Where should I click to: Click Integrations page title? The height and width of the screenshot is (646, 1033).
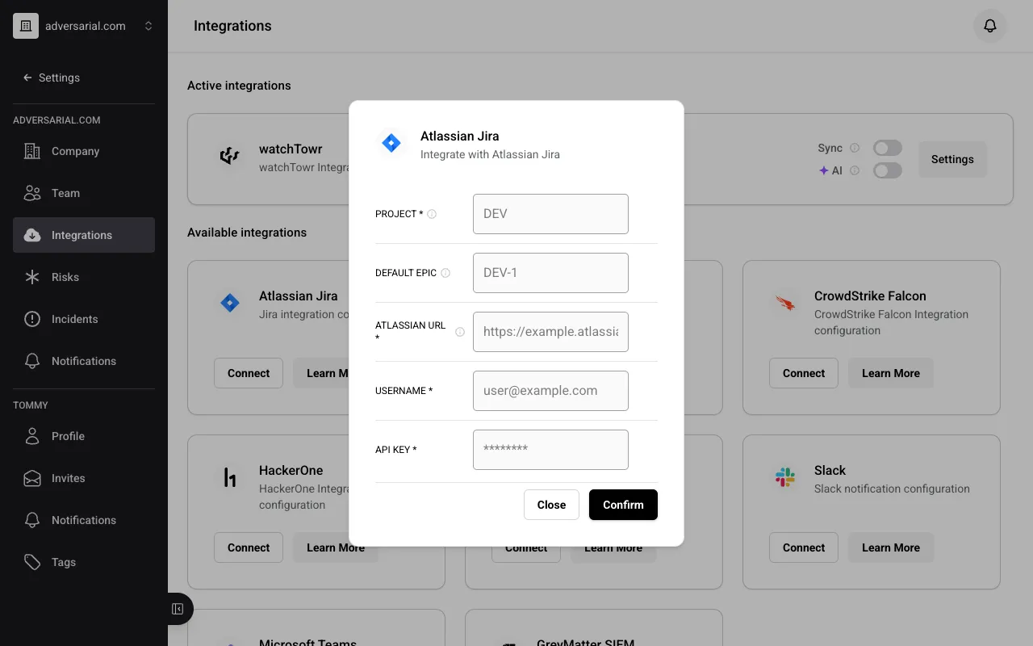pyautogui.click(x=232, y=26)
